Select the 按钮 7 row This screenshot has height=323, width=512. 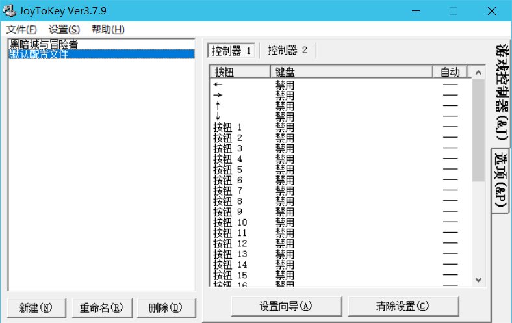tap(340, 190)
